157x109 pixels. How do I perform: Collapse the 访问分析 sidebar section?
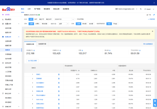(19, 63)
